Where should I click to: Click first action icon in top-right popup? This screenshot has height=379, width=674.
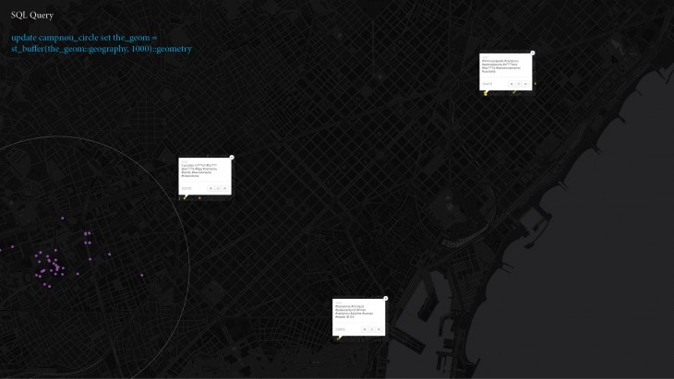click(x=512, y=84)
